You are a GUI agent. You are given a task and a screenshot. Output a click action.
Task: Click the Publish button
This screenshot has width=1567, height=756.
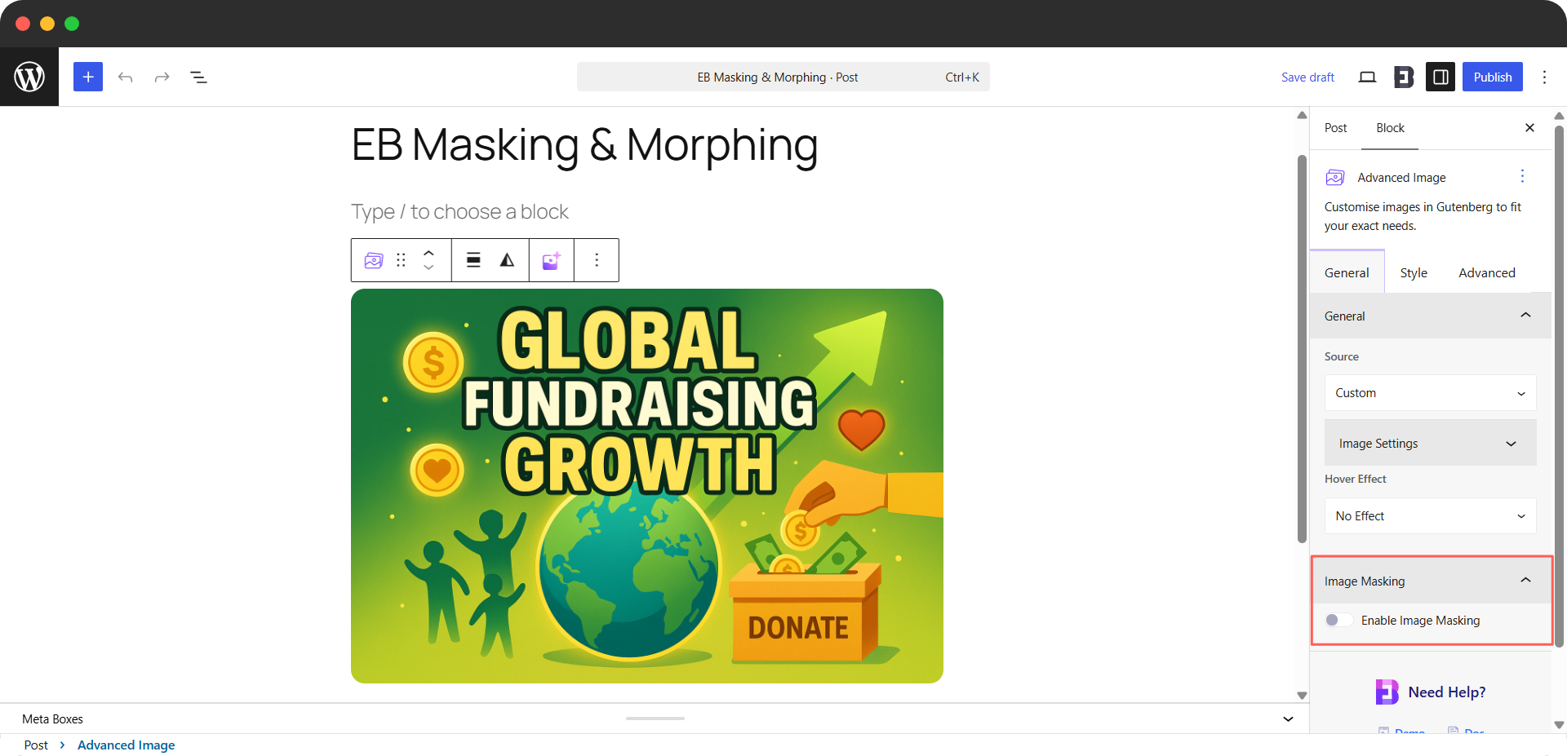(x=1492, y=77)
